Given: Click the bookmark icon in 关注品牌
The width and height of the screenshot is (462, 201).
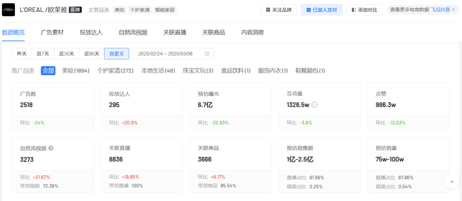Looking at the screenshot, I should coord(268,10).
